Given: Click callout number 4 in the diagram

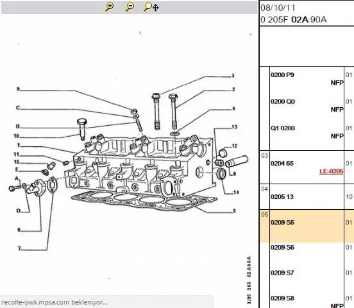Looking at the screenshot, I should (233, 108).
